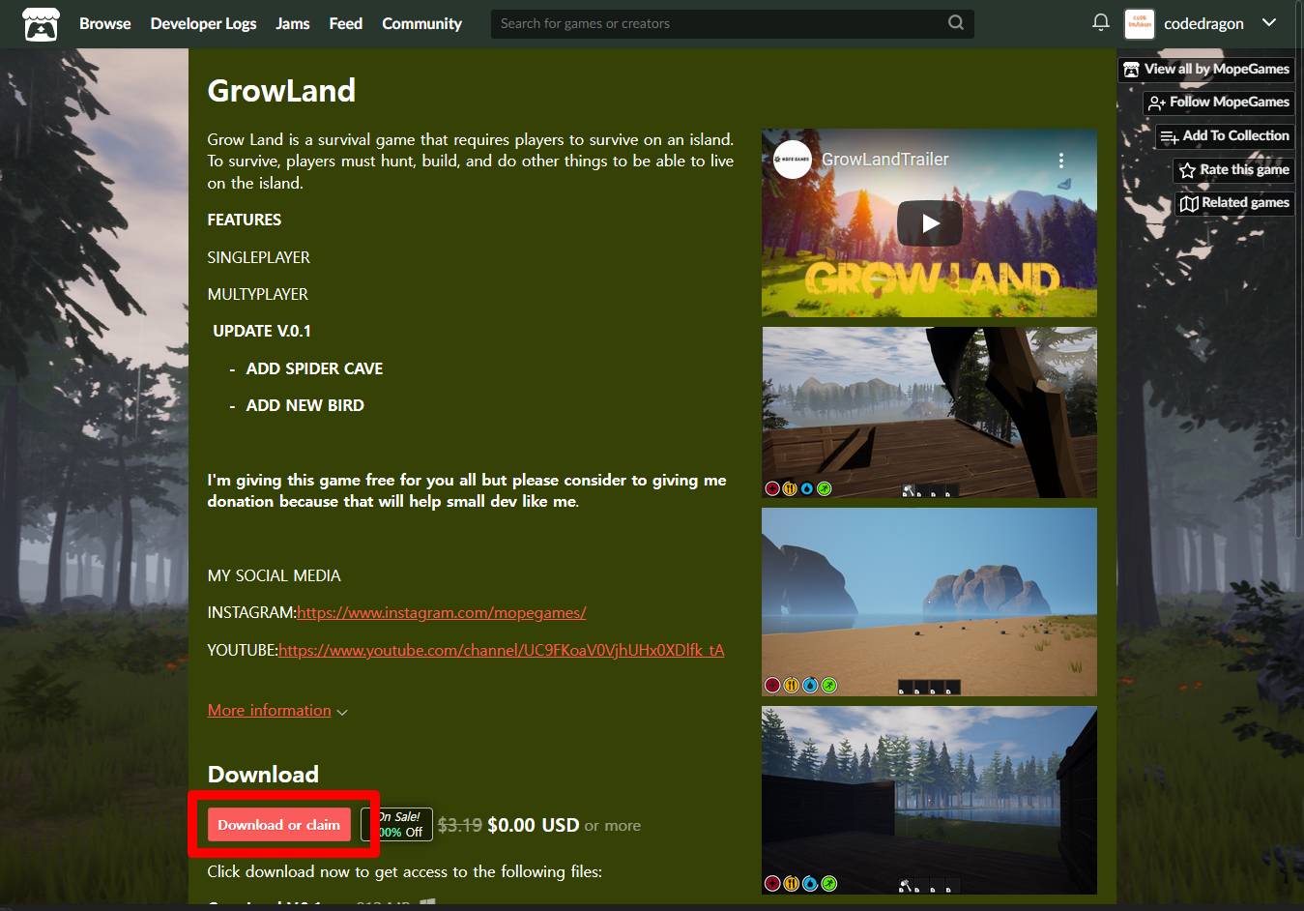1304x911 pixels.
Task: Open the MopeGames YouTube channel link
Action: 502,651
